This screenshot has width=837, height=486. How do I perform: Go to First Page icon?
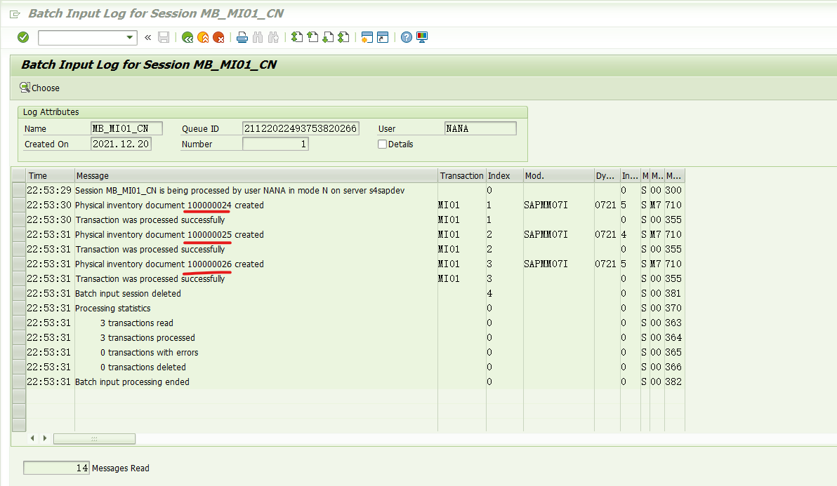297,37
